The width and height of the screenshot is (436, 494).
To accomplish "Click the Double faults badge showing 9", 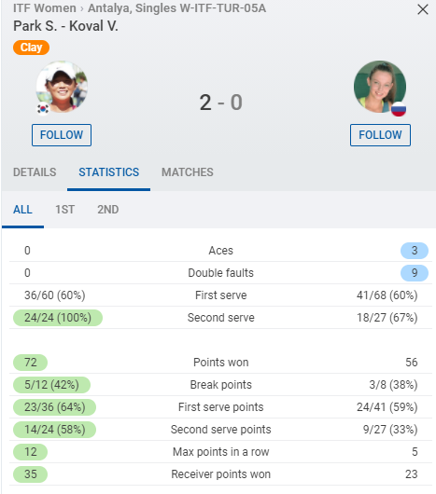I will [415, 273].
